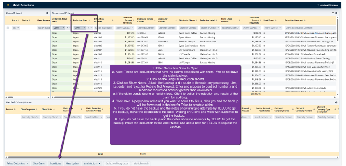Open the hamburger menu beside Match Deductions

coord(8,5)
